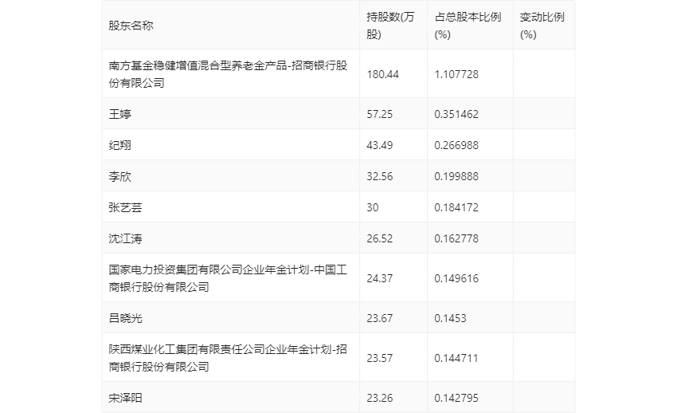
Task: Click ratio value 0.149616
Action: point(456,278)
